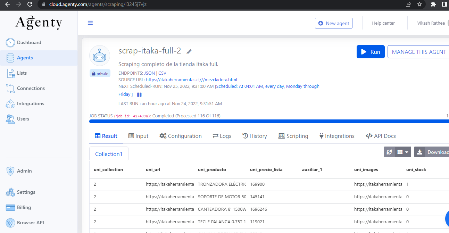The width and height of the screenshot is (449, 233).
Task: Click the share icon in the address bar
Action: (408, 5)
